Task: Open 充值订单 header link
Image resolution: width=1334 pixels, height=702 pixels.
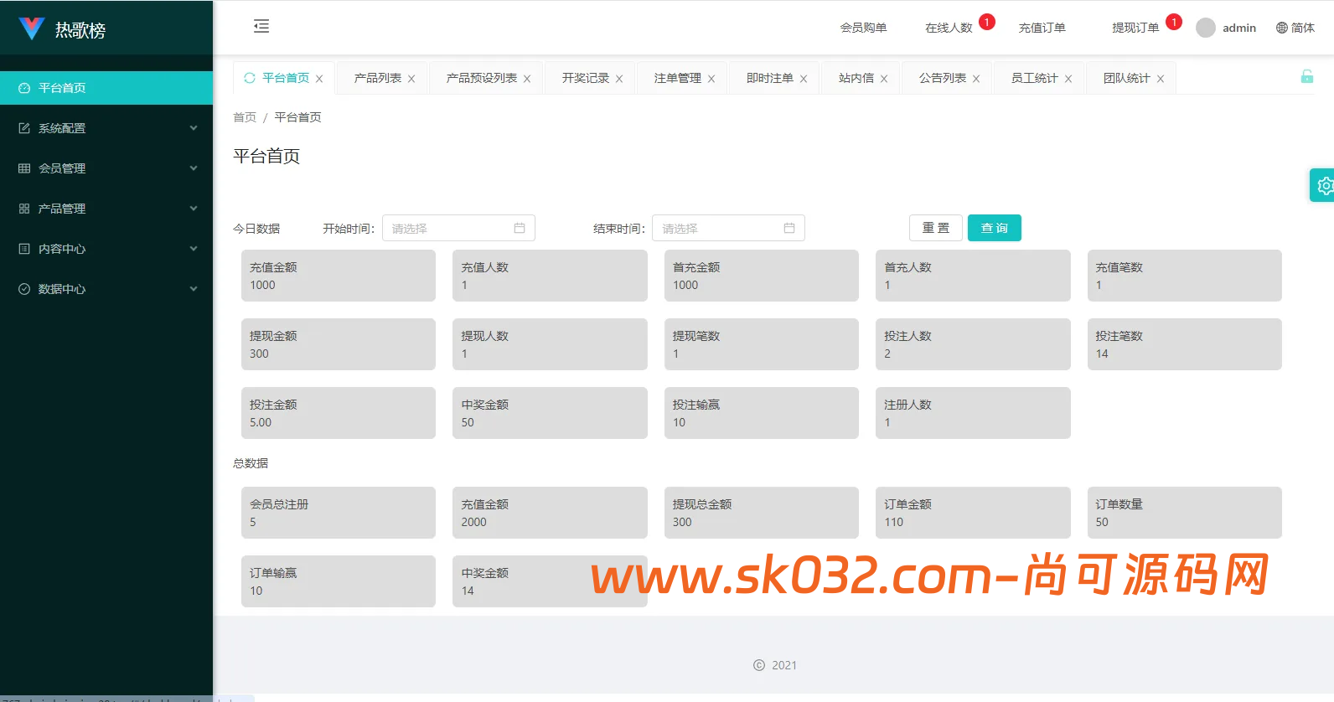Action: coord(1042,28)
